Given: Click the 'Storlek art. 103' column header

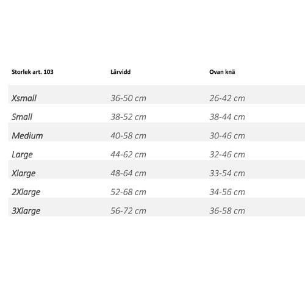Looking at the screenshot, I should [32, 72].
